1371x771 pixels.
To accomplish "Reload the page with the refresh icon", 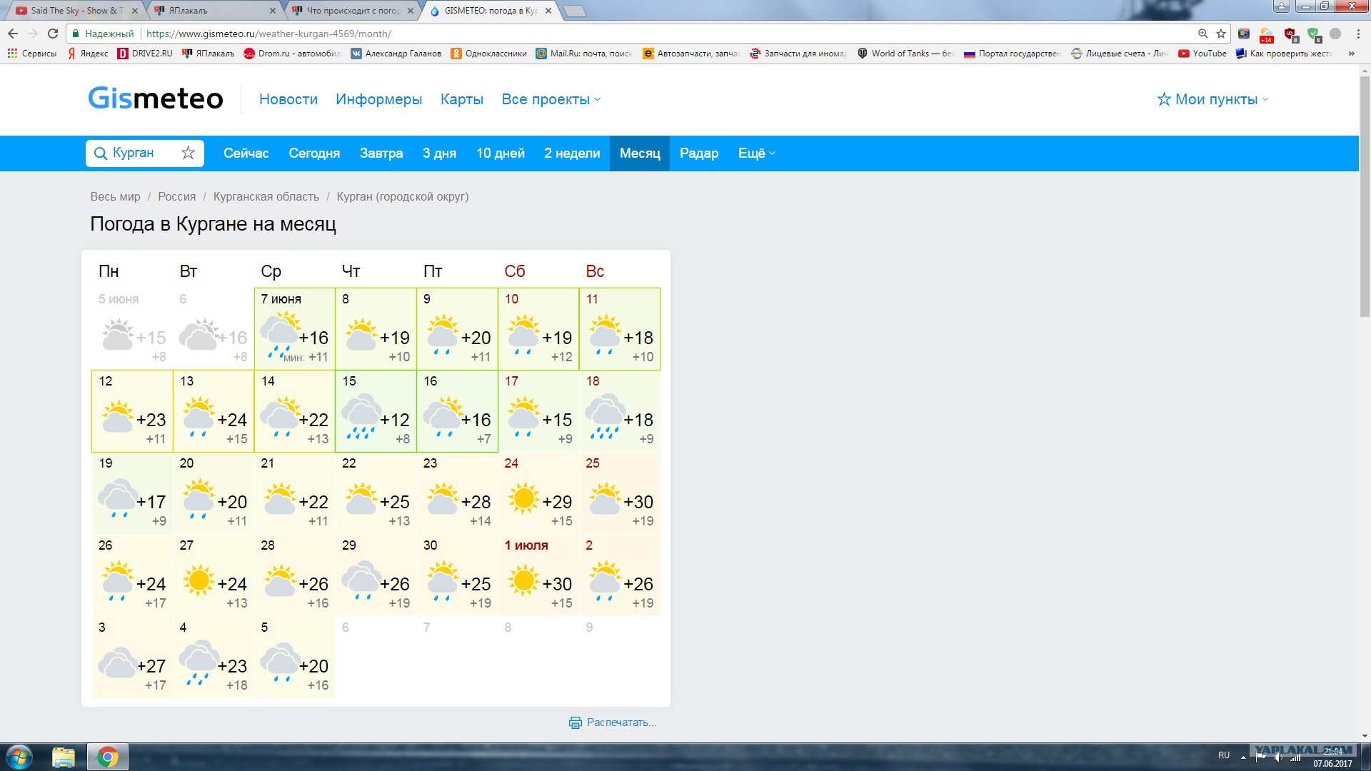I will click(x=53, y=34).
